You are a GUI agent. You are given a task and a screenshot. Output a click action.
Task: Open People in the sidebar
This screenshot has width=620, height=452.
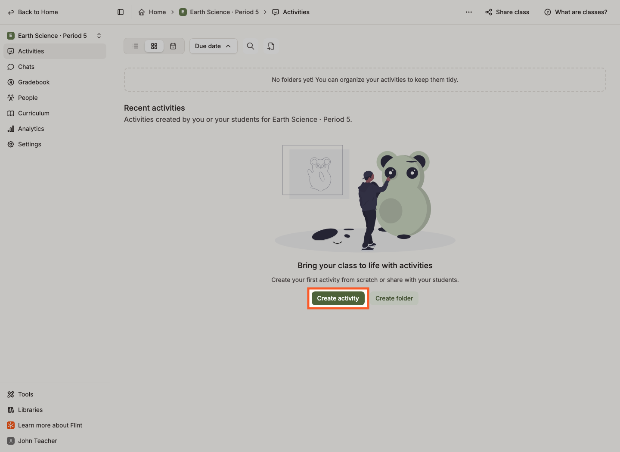55,98
